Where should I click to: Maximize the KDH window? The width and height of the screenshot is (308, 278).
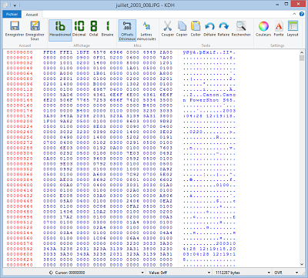click(x=286, y=5)
